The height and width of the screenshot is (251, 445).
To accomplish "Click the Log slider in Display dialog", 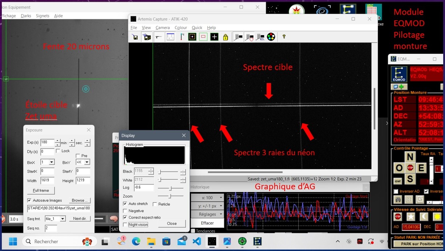I will point(171,188).
